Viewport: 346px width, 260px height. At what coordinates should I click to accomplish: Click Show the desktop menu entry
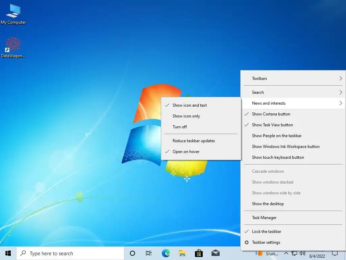[x=293, y=204]
